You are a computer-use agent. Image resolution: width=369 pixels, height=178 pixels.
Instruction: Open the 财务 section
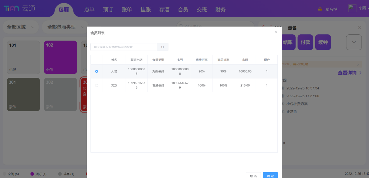[220, 10]
